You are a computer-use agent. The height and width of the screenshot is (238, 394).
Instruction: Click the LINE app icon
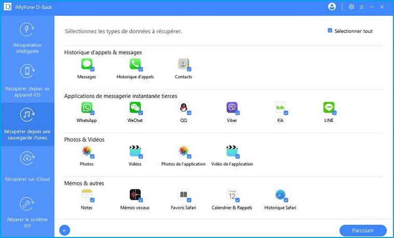328,107
